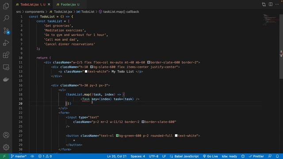Click the Prettier formatter status
Screen dimensions: 283x159
pyautogui.click(x=256, y=156)
